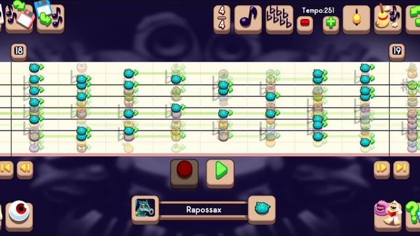Rewind one measure back
Screen dimensions: 420x236
click(x=25, y=169)
